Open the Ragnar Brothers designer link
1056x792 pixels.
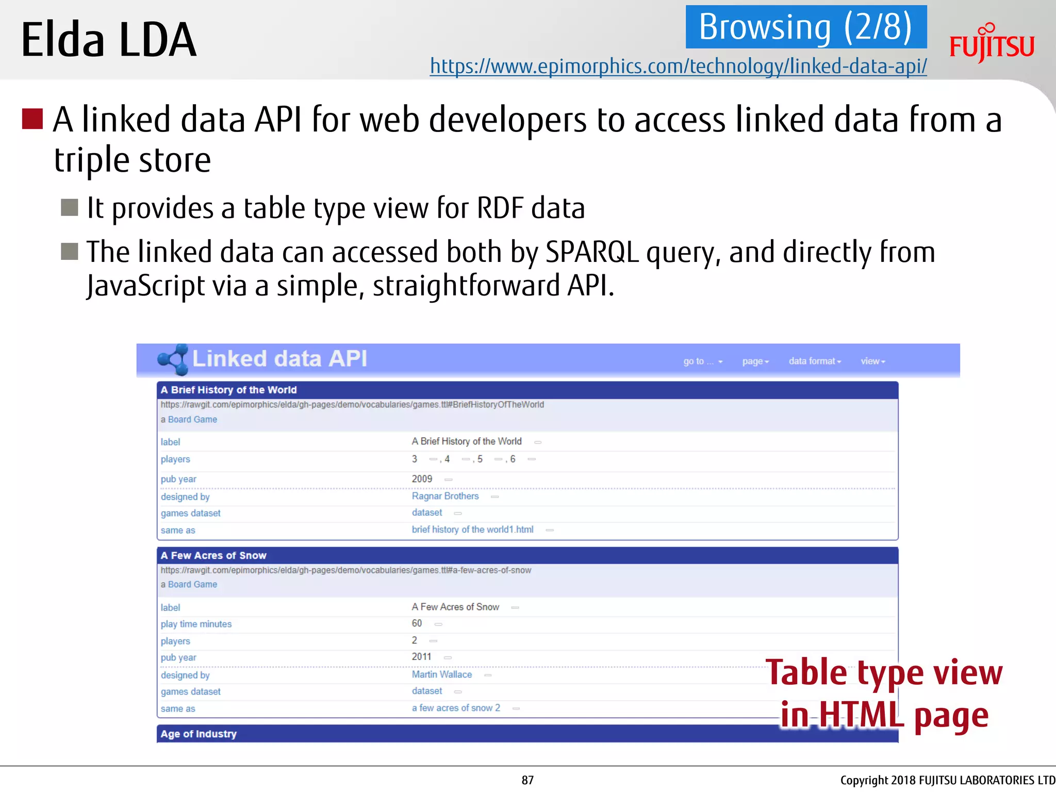pos(445,496)
